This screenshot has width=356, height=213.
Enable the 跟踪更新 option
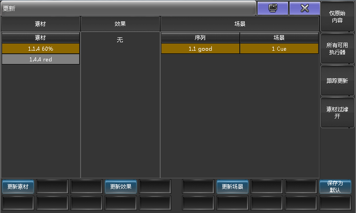337,81
